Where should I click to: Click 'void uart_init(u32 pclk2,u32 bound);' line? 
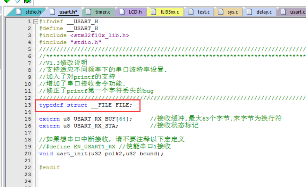click(101, 154)
